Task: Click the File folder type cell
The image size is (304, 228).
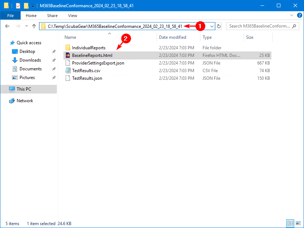Action: coord(212,48)
